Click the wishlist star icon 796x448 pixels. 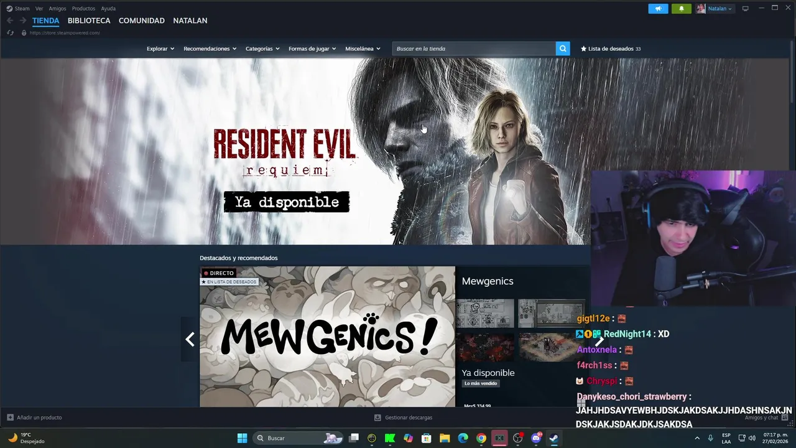pos(583,49)
